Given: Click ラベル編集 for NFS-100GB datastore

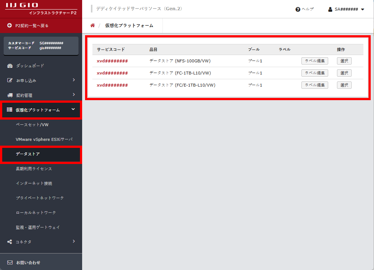Looking at the screenshot, I should 315,61.
